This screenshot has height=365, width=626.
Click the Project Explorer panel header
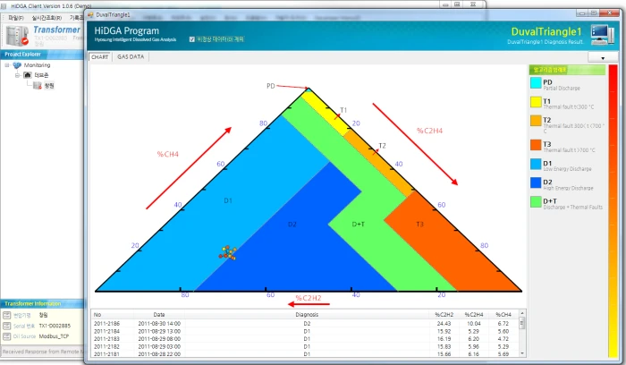pyautogui.click(x=42, y=55)
